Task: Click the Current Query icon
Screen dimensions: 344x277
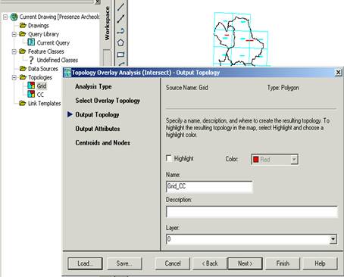Action: click(31, 42)
